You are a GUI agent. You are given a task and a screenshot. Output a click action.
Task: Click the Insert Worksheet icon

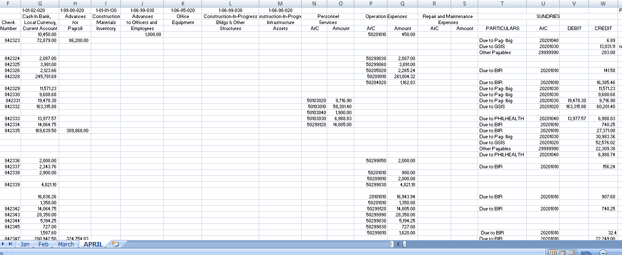[116, 244]
